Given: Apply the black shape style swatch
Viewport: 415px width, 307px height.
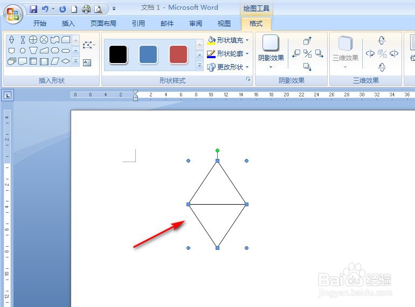Looking at the screenshot, I should [118, 54].
